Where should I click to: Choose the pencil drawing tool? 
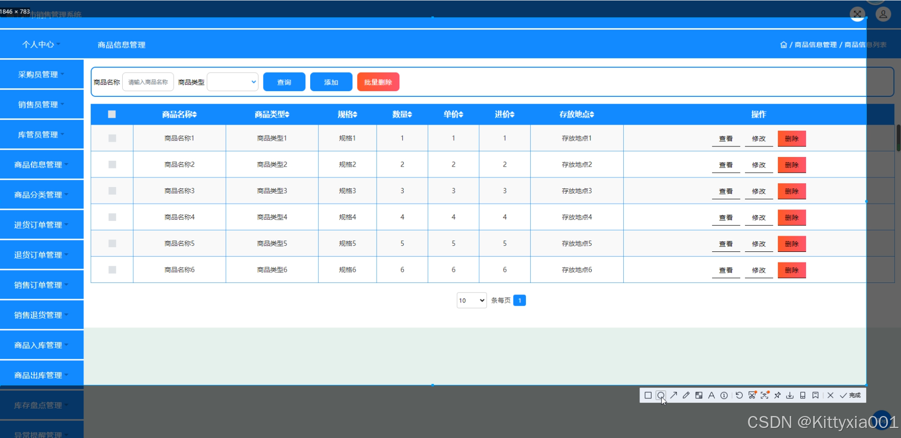[x=686, y=395]
